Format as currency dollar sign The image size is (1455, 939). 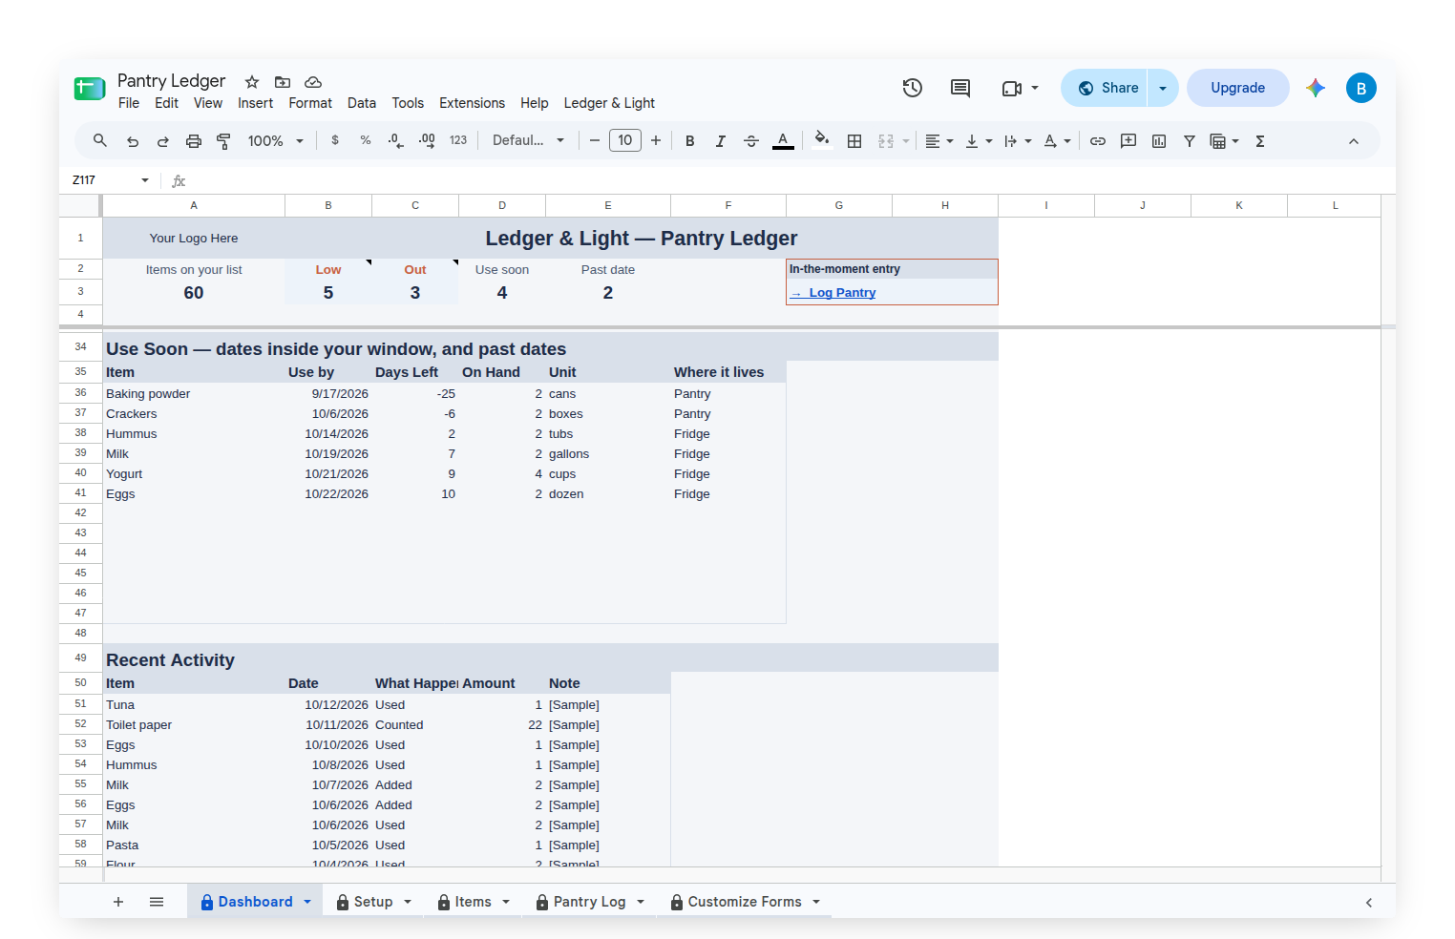335,140
